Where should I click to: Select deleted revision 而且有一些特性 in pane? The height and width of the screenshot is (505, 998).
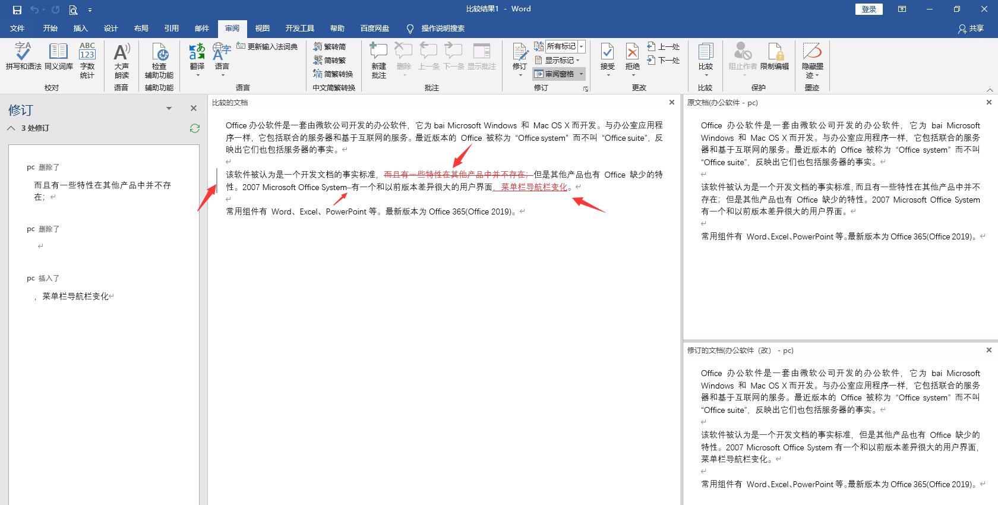(x=102, y=191)
